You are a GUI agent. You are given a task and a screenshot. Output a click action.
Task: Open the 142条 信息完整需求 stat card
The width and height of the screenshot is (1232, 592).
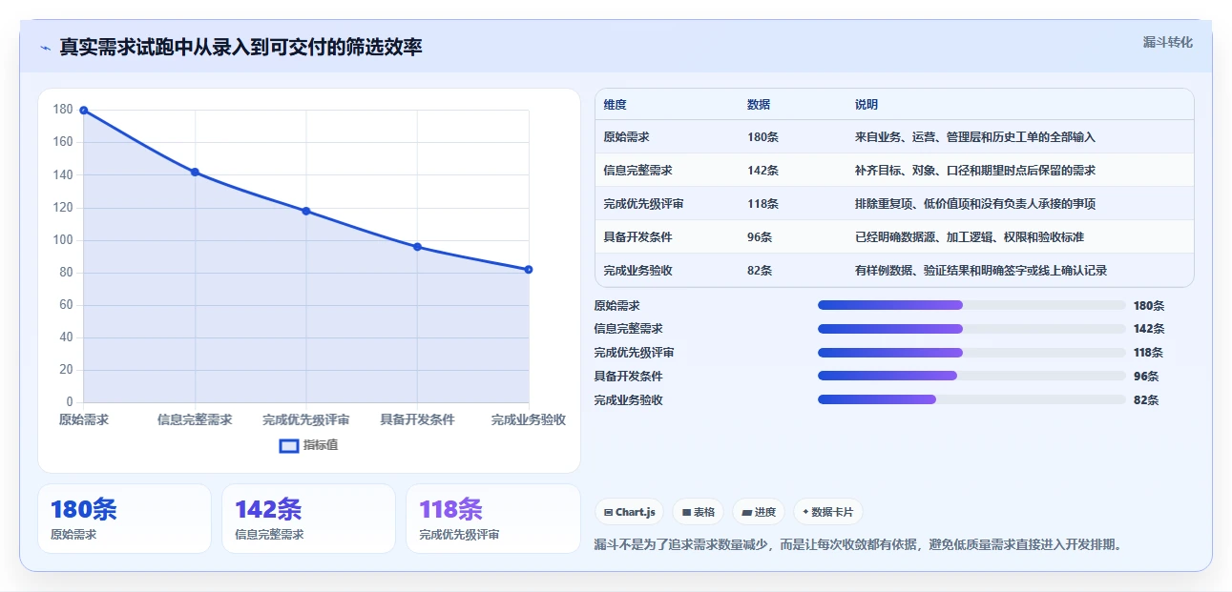(308, 519)
